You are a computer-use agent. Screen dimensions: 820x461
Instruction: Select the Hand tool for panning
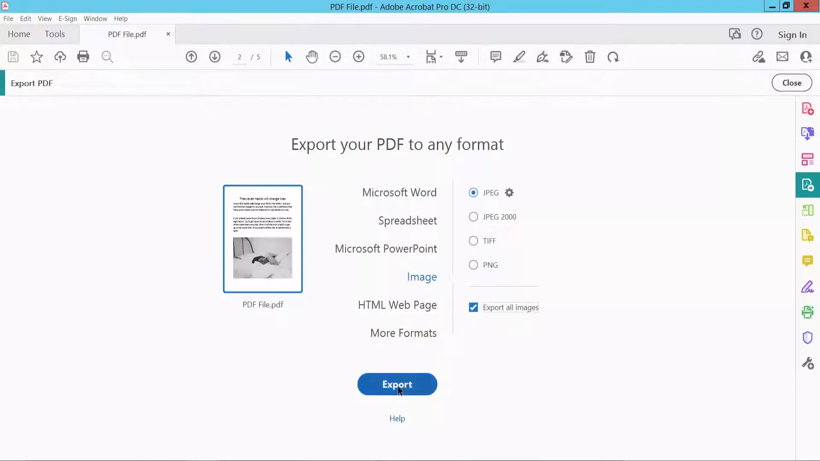point(312,57)
